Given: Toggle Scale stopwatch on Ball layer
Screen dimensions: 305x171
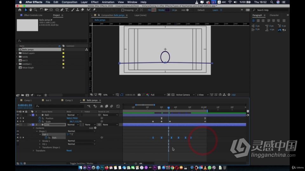Looking at the screenshot, I should pyautogui.click(x=40, y=122).
